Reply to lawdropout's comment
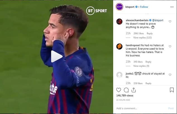Image resolution: width=177 pixels, height=114 pixels. pyautogui.click(x=148, y=62)
